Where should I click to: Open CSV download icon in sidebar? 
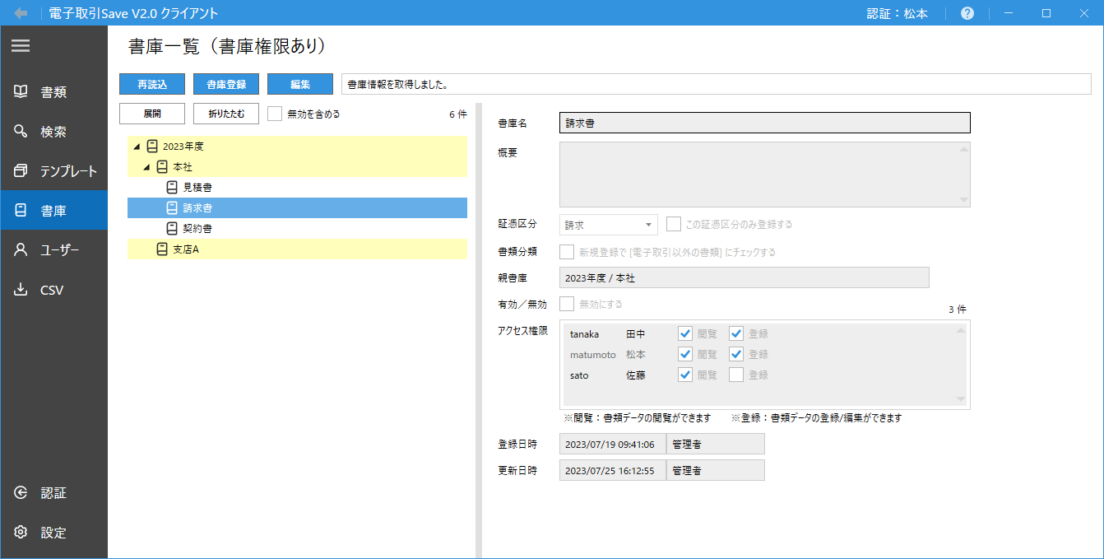[21, 290]
